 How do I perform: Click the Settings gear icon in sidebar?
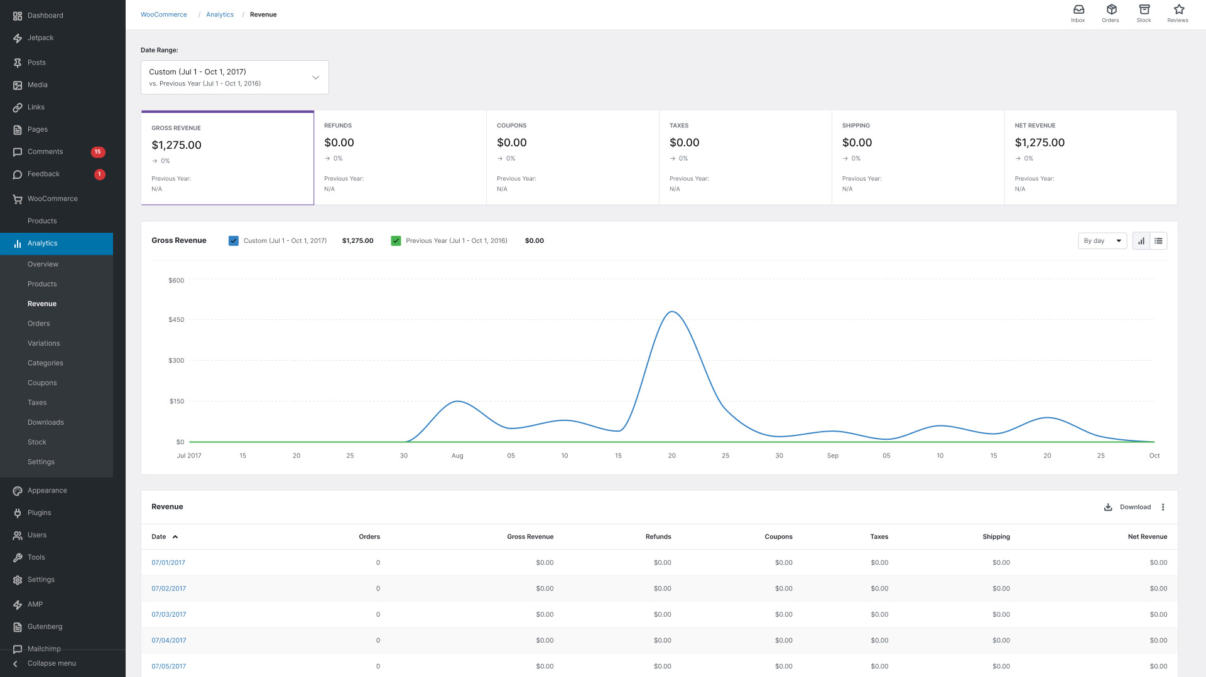point(18,580)
